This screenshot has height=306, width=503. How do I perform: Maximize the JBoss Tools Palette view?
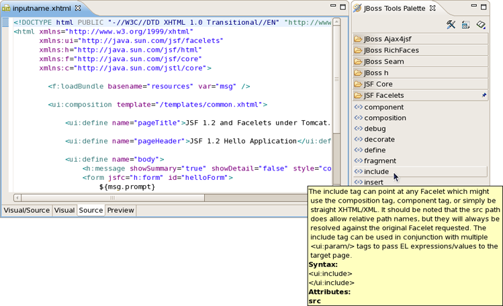click(484, 7)
